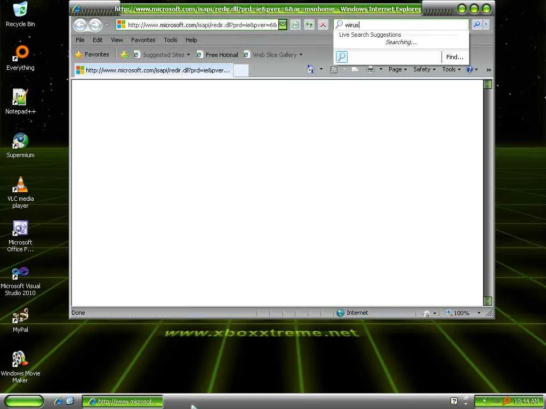Screen dimensions: 546x409
Task: Click the RSS Feeds icon
Action: click(x=334, y=70)
